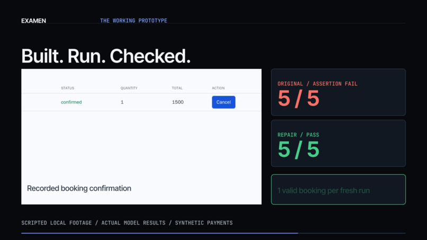Click the 'SCRIPTED LOCAL FOOTAGE' footer text
This screenshot has height=240, width=427.
point(56,223)
